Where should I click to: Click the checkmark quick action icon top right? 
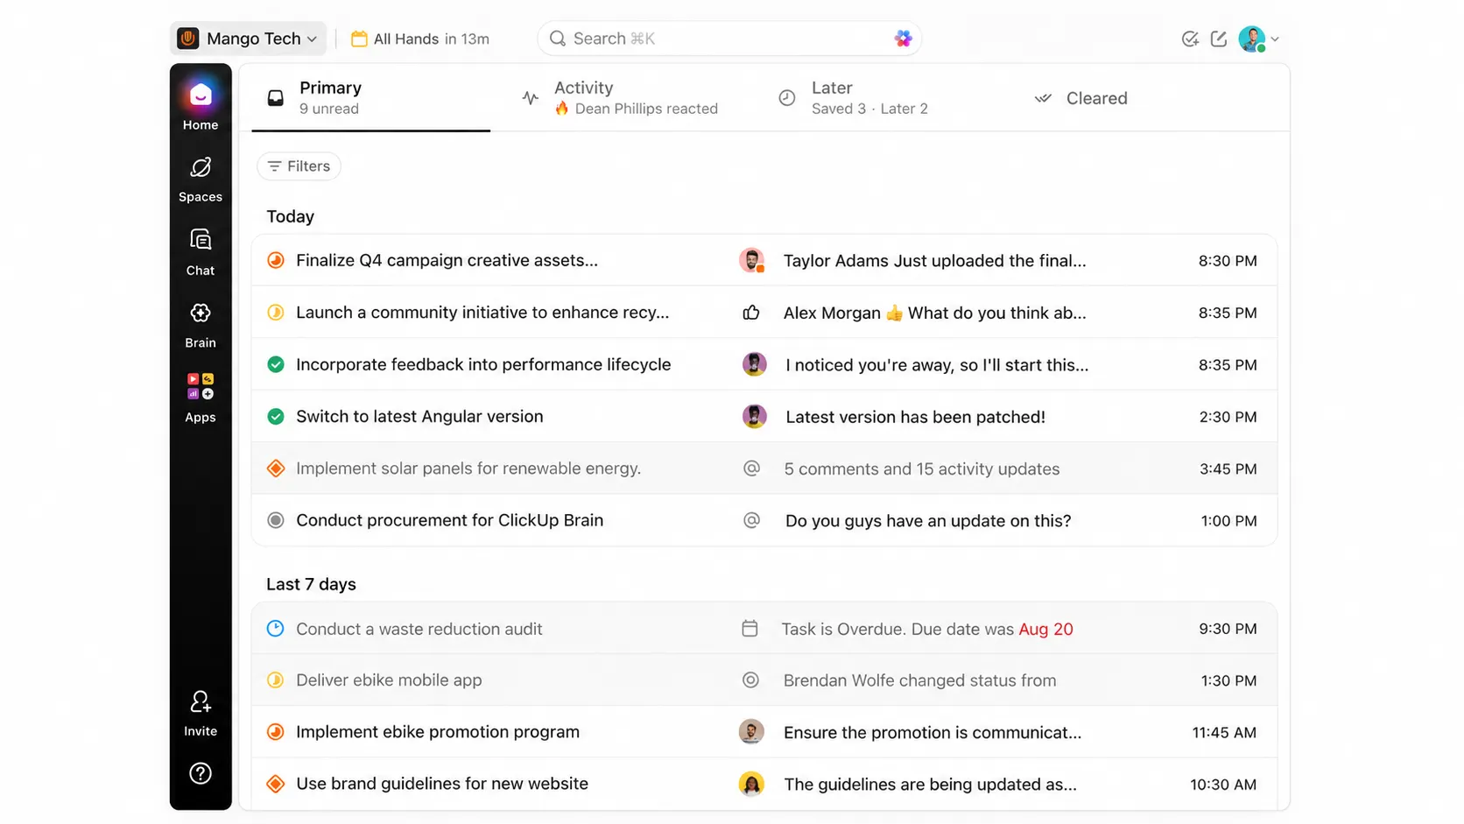(x=1190, y=39)
